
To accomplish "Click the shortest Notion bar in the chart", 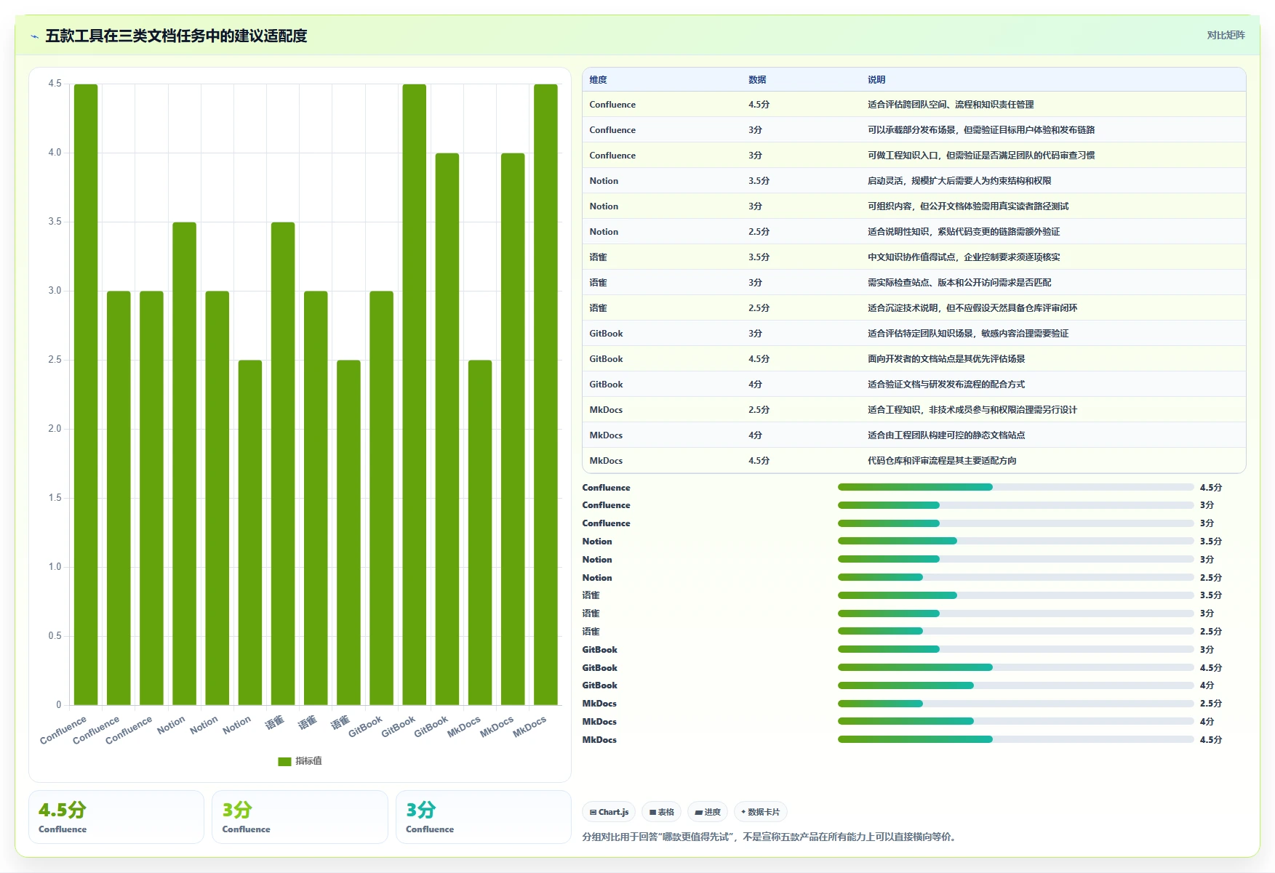I will [x=250, y=533].
